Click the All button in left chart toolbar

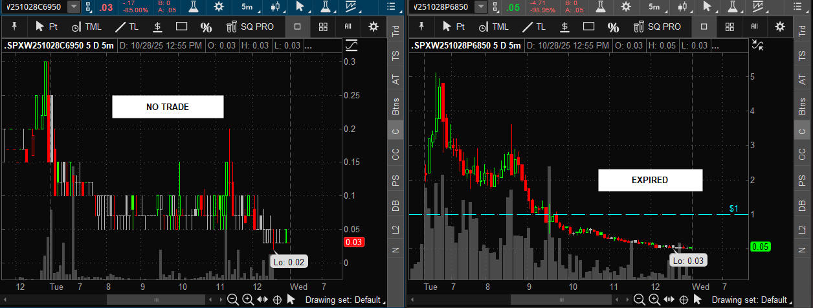(x=348, y=27)
